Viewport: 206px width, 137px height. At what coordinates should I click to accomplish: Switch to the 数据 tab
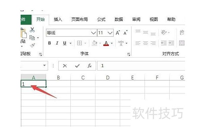119,20
